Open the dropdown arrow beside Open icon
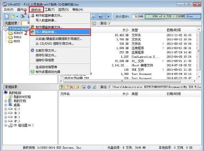Viewport: 204px width, 151px height. 17,17
